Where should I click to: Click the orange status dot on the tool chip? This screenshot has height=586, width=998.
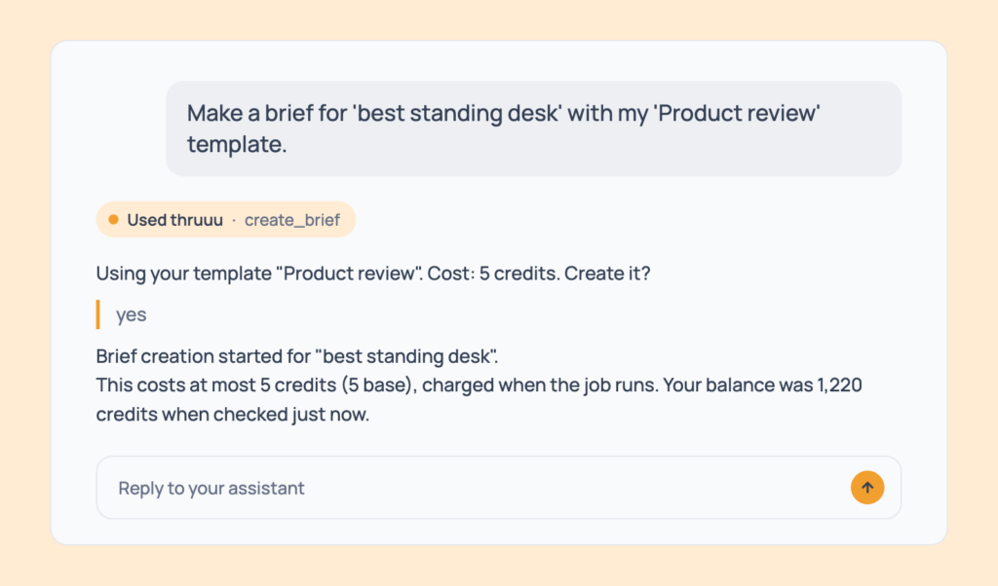coord(113,220)
